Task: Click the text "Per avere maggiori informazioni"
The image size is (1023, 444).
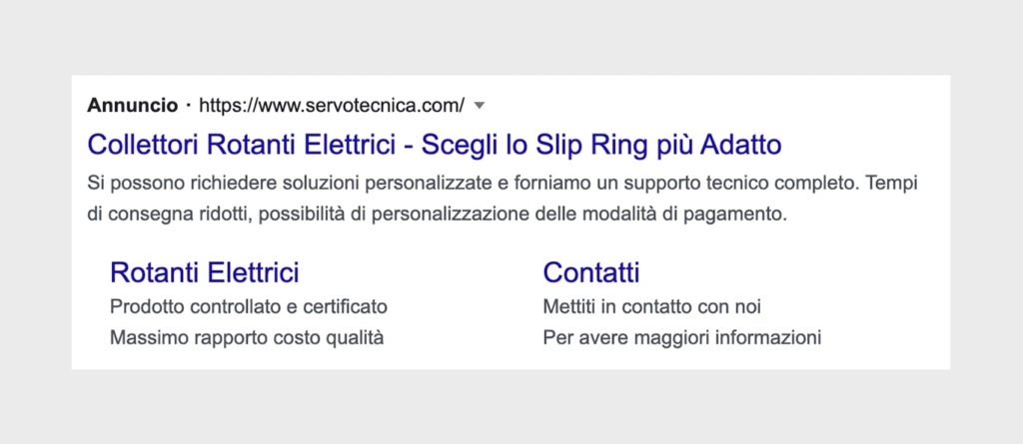Action: [681, 338]
